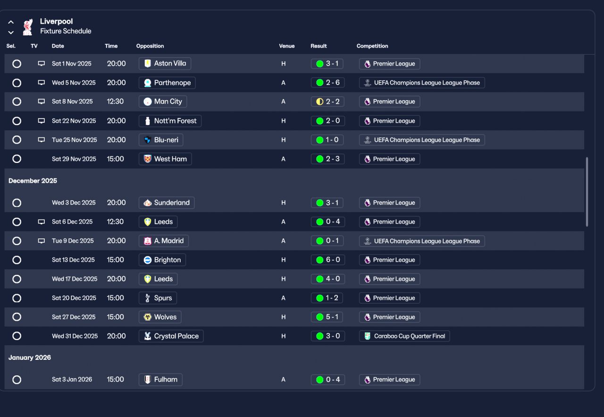Click Premier League icon in Aston Villa row
Viewport: 604px width, 417px height.
click(x=368, y=64)
